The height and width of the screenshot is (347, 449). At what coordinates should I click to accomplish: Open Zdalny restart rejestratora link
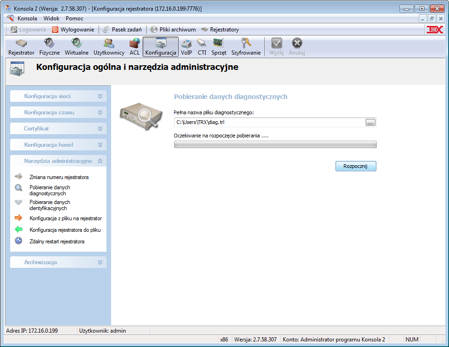click(57, 242)
